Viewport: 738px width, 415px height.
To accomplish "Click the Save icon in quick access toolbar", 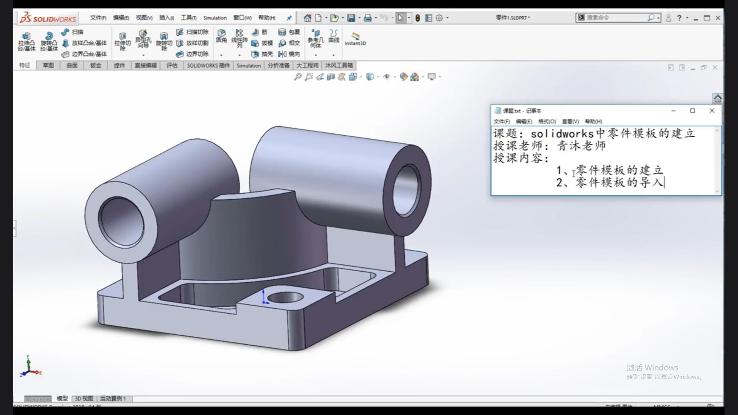I will coord(351,18).
